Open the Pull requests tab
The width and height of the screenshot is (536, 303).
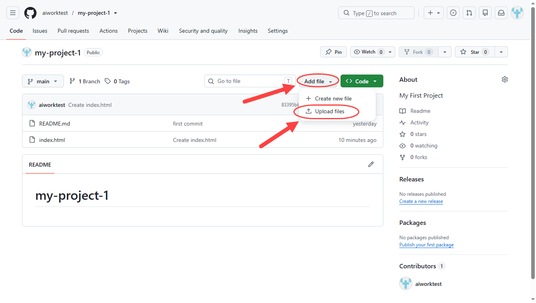pos(73,31)
